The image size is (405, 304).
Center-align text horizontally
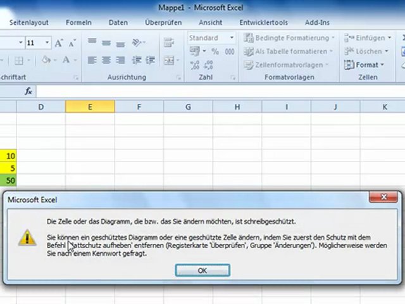(106, 61)
